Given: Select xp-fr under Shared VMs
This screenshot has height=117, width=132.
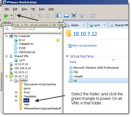Looking at the screenshot, I should pyautogui.click(x=22, y=60).
